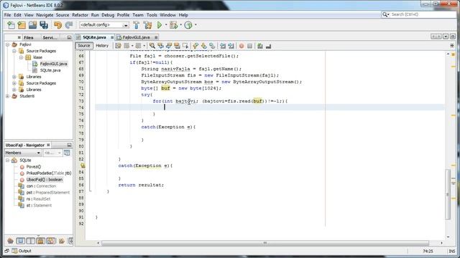Toggle Show Static Members filter in Navigator
460x258 pixels.
[x=30, y=241]
